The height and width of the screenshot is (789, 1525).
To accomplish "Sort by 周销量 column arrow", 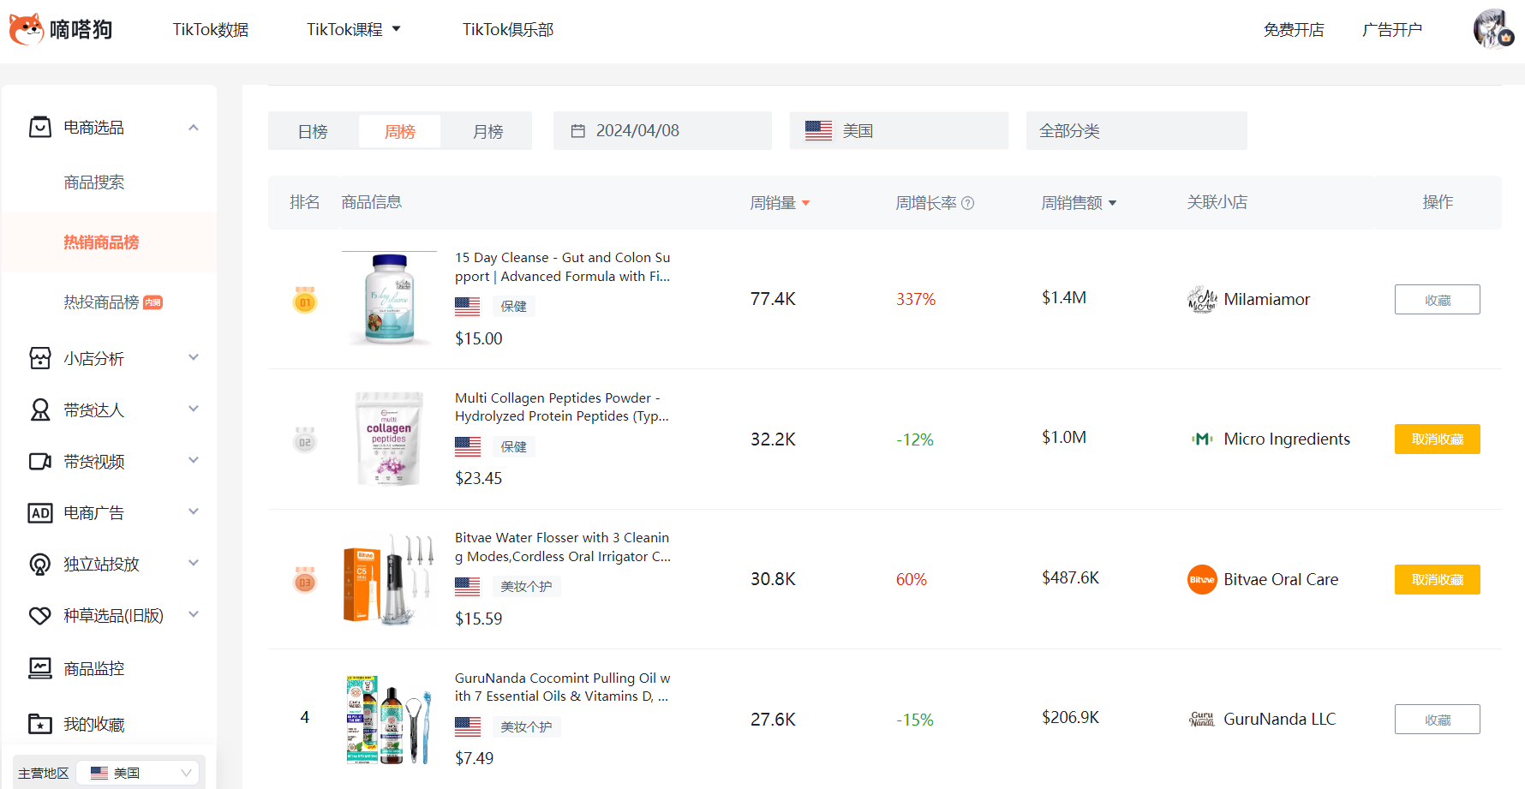I will click(x=805, y=203).
